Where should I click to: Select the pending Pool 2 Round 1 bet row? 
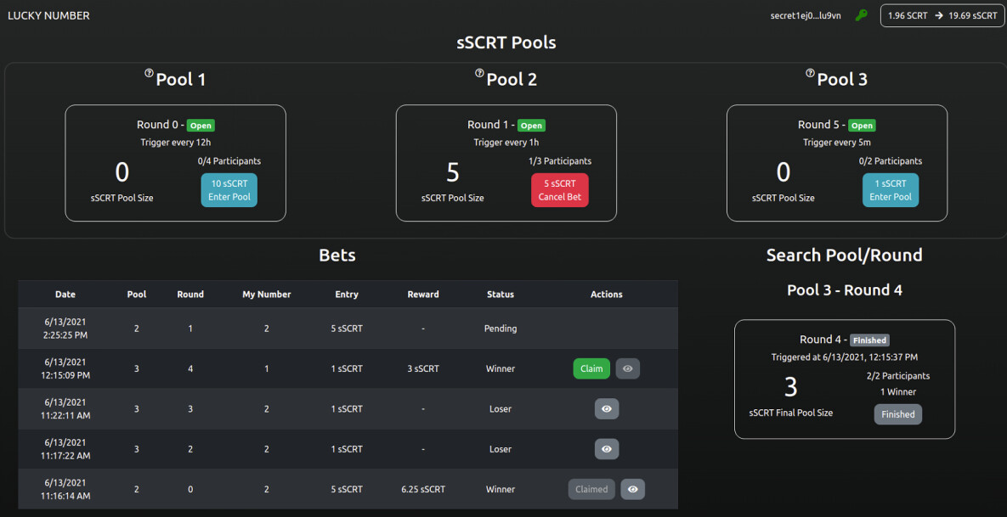pyautogui.click(x=348, y=329)
